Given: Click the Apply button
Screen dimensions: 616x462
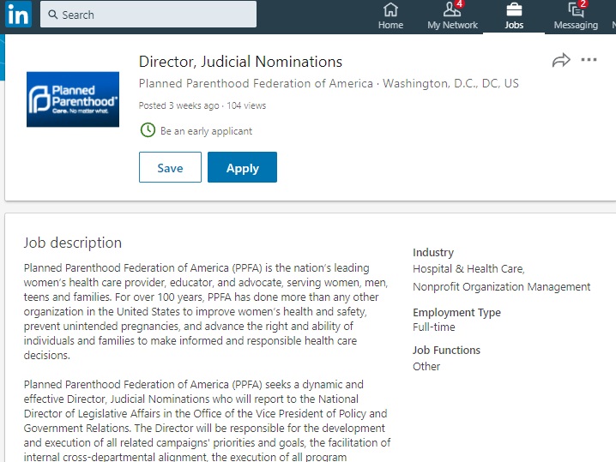Looking at the screenshot, I should (242, 167).
